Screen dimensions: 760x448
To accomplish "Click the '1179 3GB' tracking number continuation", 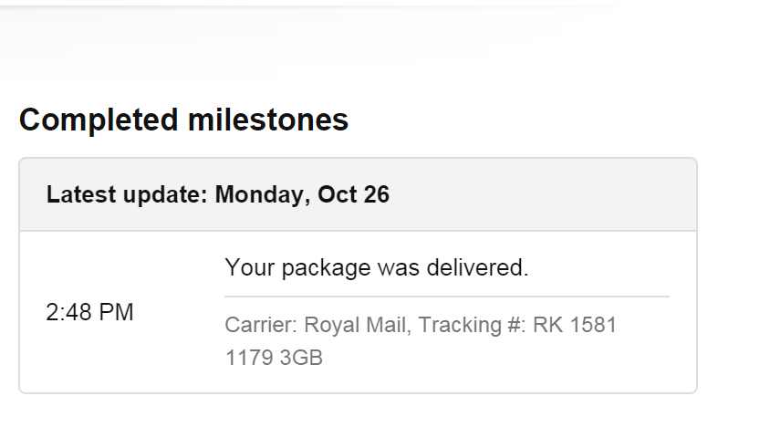I will click(274, 358).
